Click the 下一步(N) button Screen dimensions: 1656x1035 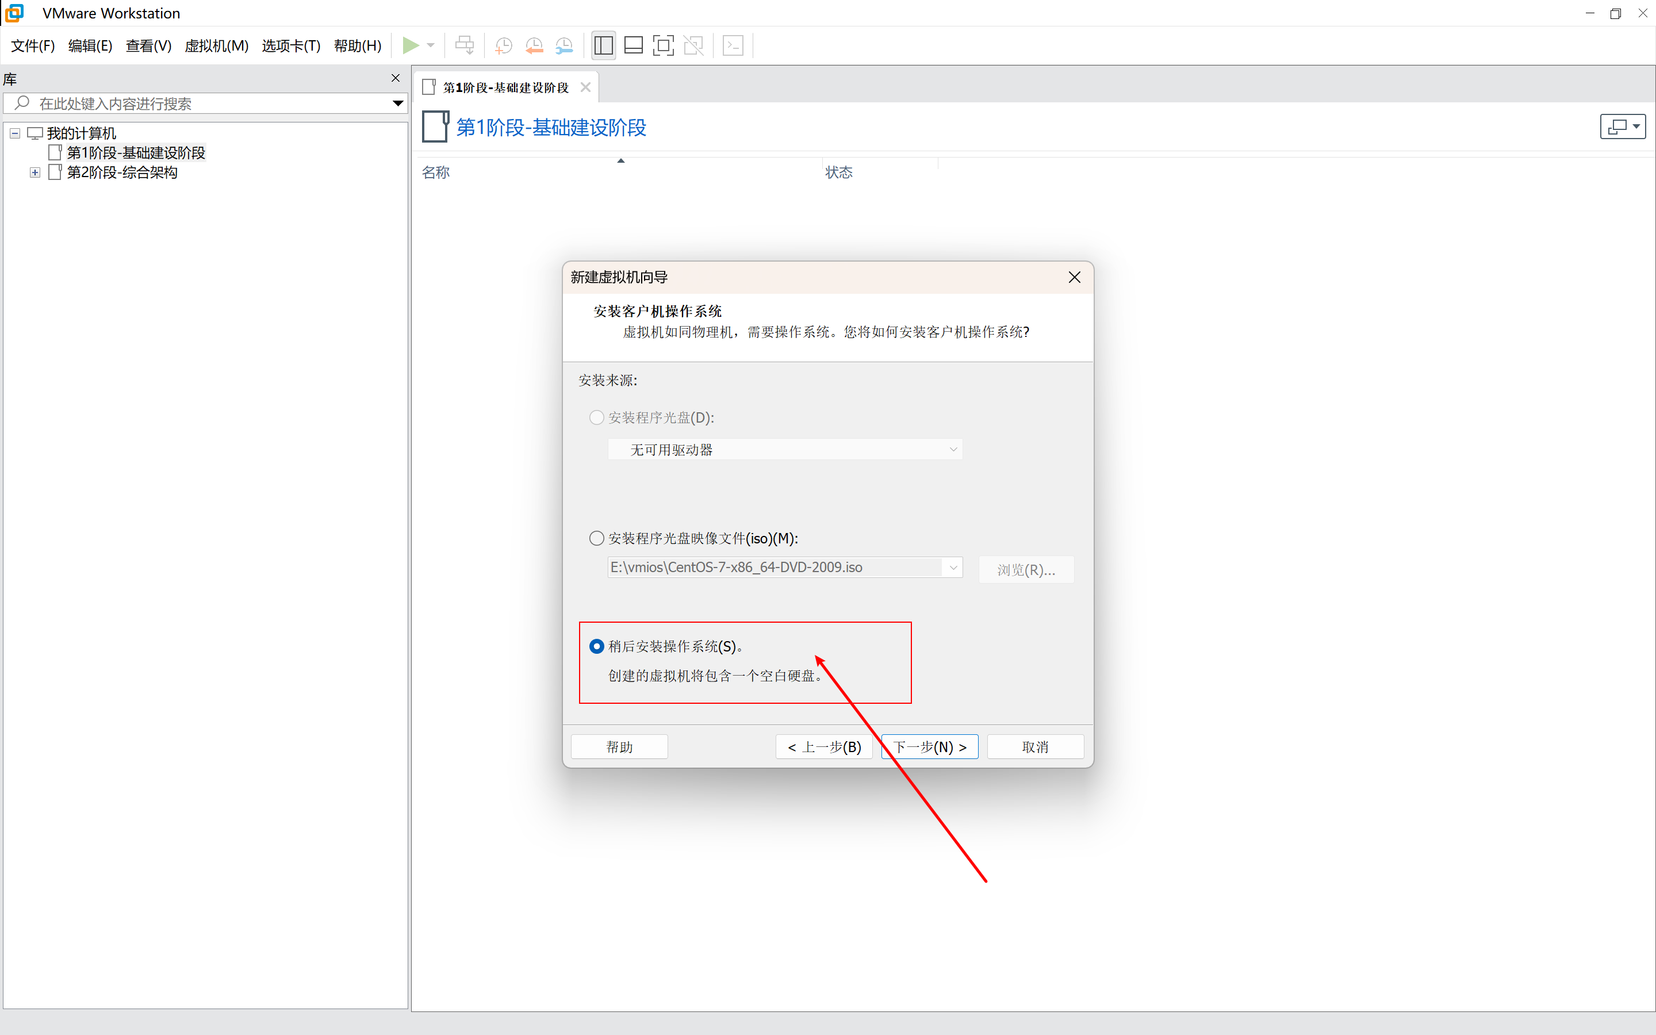pyautogui.click(x=929, y=747)
